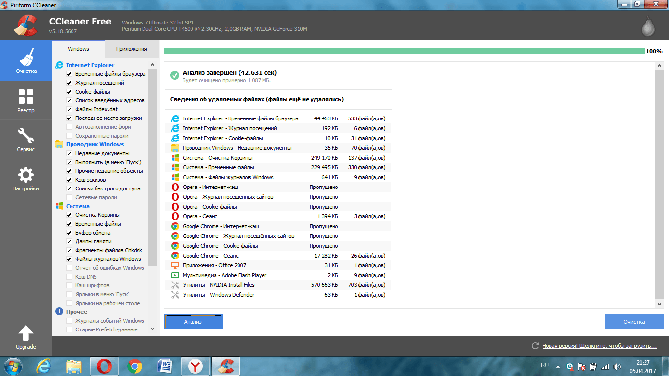Image resolution: width=669 pixels, height=376 pixels.
Task: Select Прочее group header
Action: click(x=76, y=311)
